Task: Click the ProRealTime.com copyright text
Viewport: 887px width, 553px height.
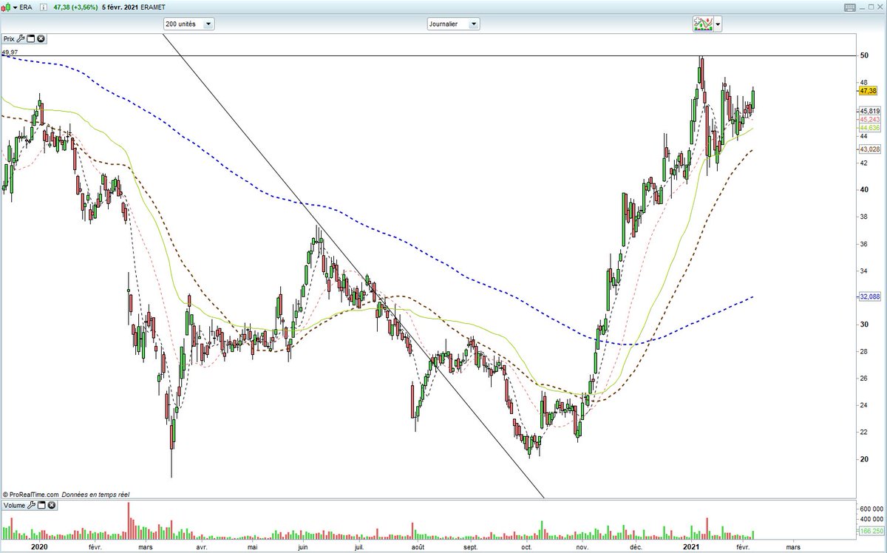Action: click(32, 494)
